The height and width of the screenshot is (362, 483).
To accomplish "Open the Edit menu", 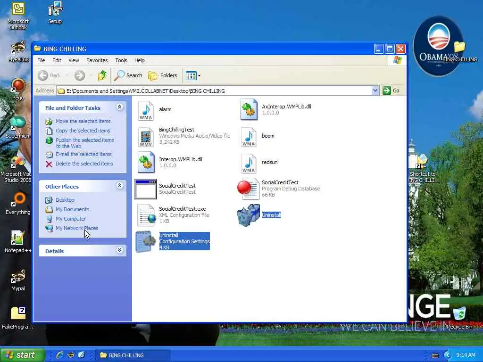I will coord(57,60).
